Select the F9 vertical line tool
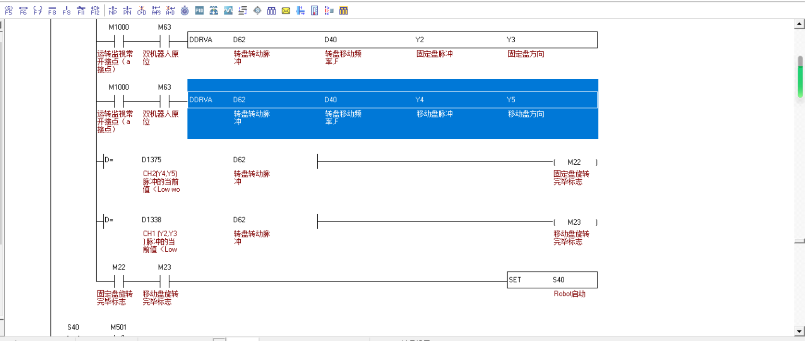 click(67, 11)
